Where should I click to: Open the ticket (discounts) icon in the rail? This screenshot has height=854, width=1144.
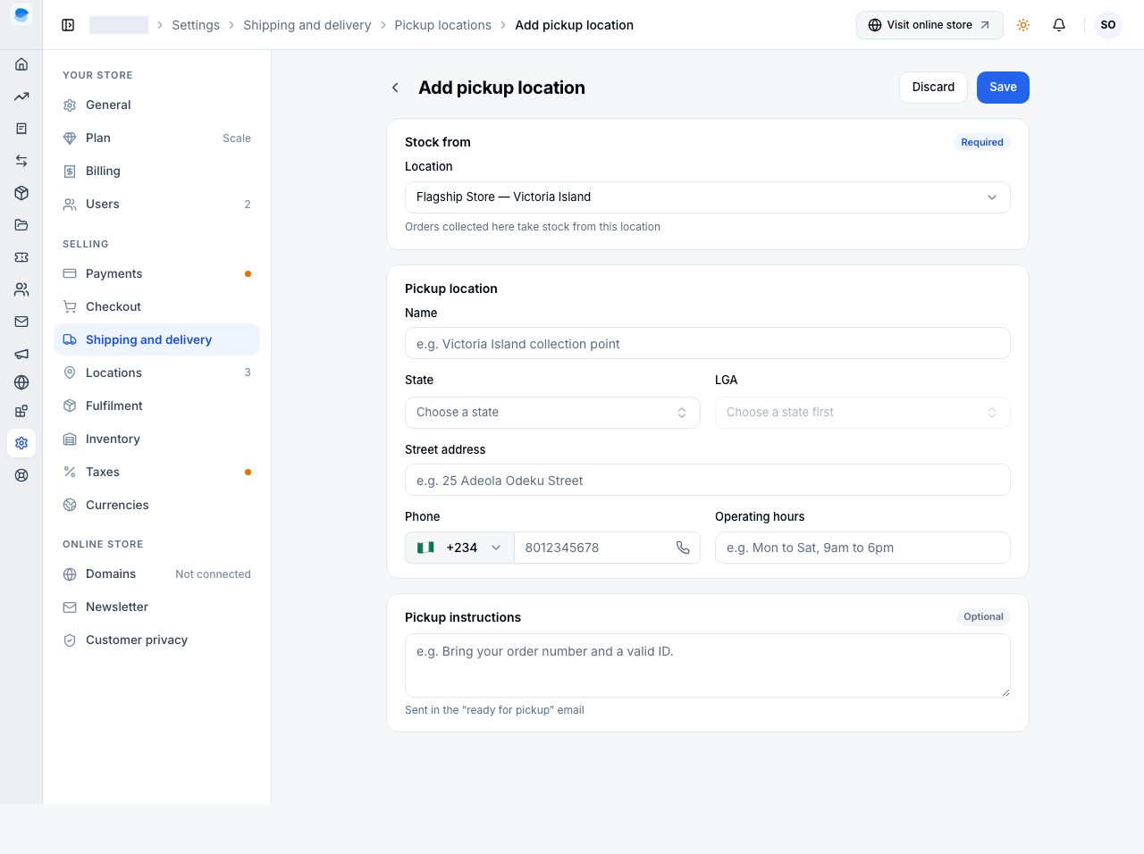pyautogui.click(x=21, y=257)
